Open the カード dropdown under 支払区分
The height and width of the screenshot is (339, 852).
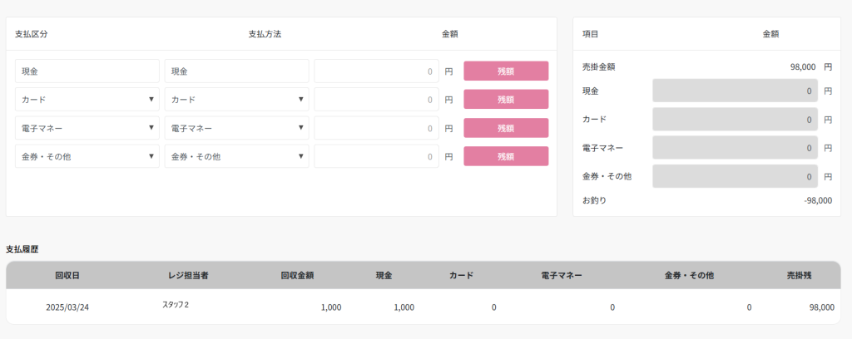coord(87,100)
